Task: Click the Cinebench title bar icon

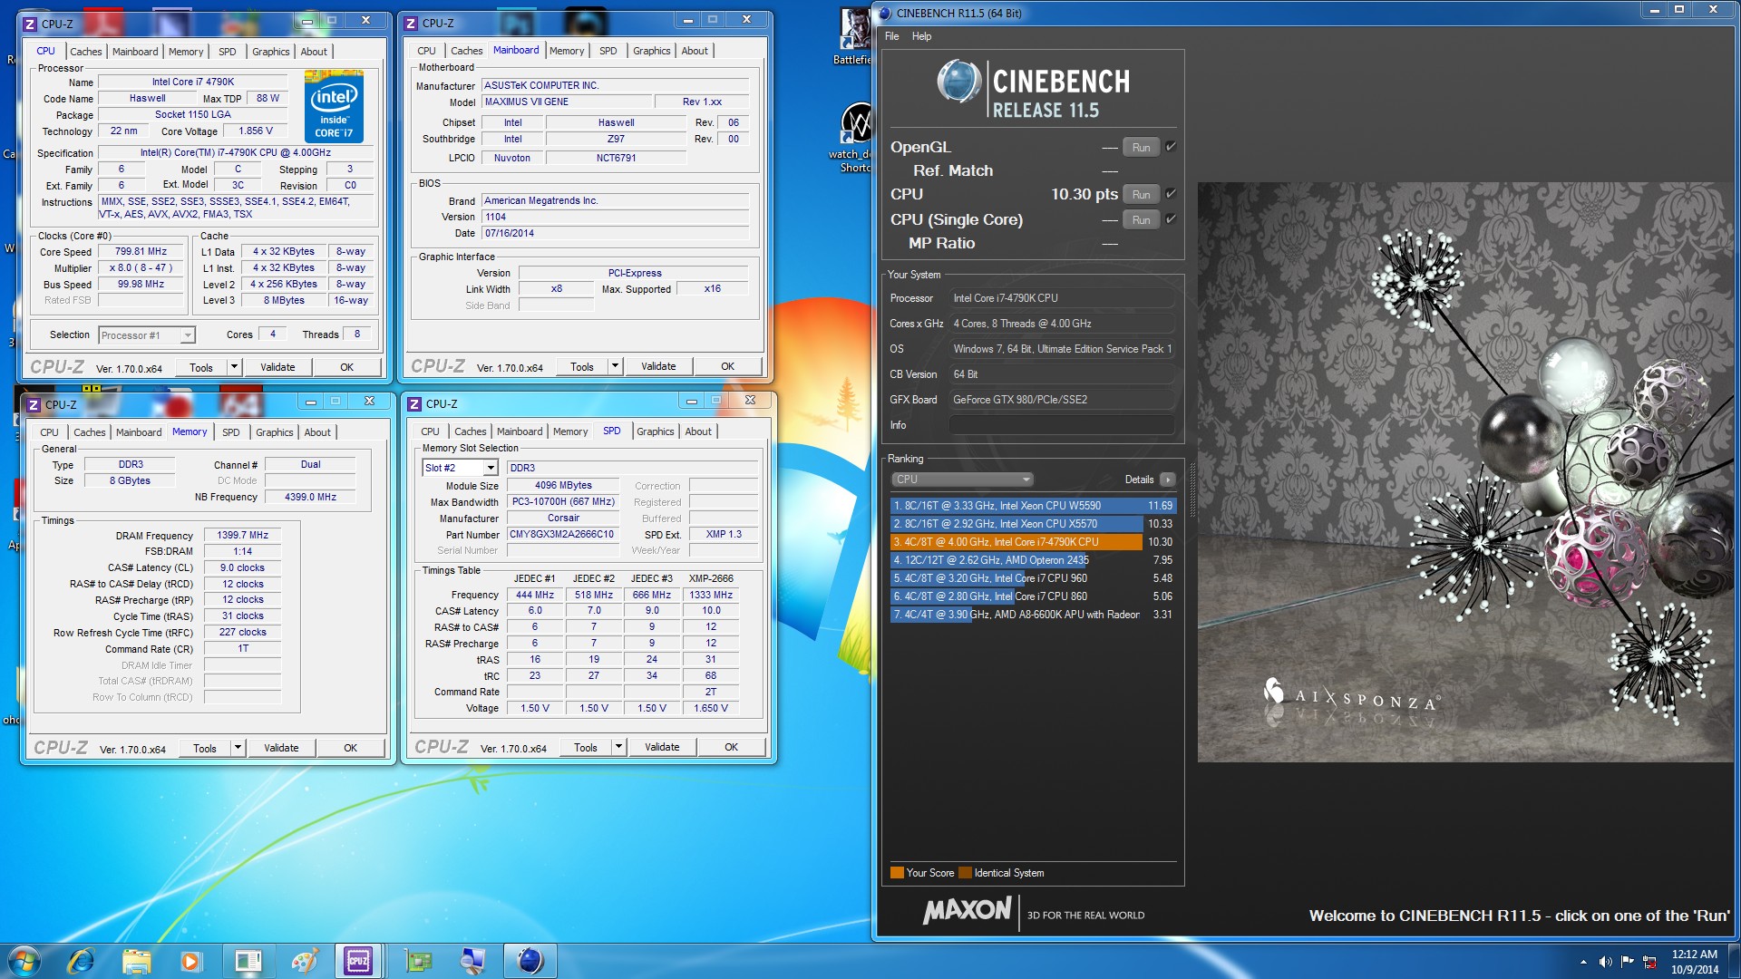Action: (x=885, y=13)
